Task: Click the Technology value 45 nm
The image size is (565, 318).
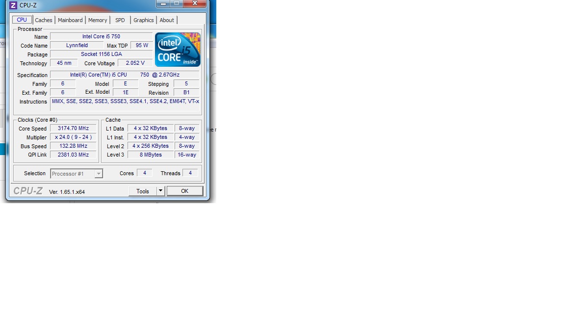Action: coord(64,63)
